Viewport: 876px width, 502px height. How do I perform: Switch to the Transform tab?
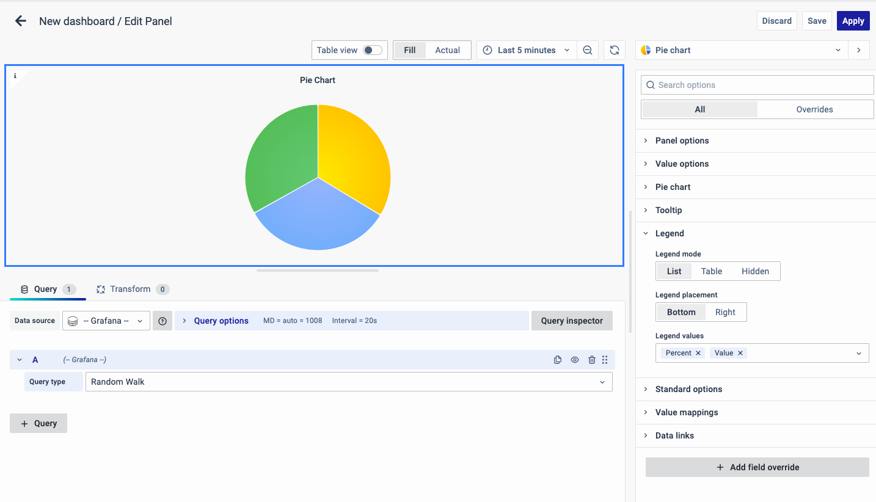(130, 289)
